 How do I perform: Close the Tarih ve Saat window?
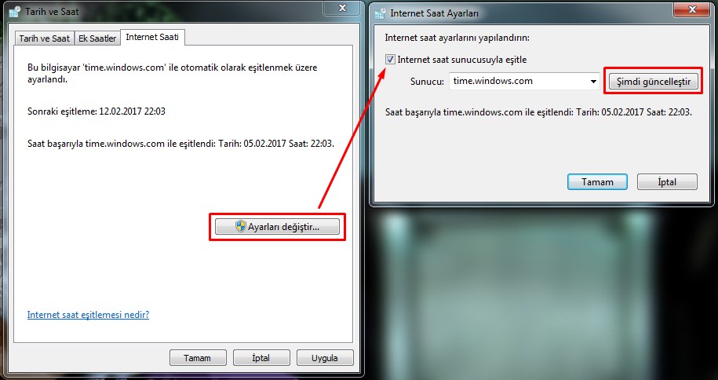click(x=342, y=9)
